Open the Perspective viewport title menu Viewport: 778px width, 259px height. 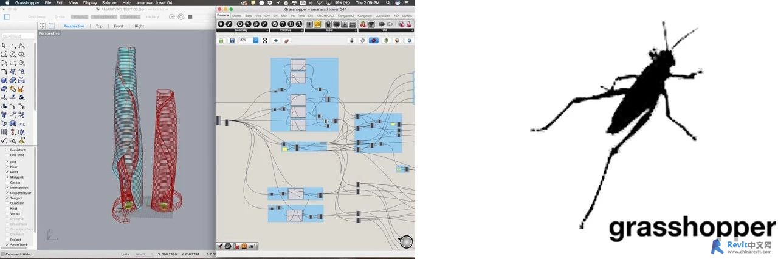49,33
